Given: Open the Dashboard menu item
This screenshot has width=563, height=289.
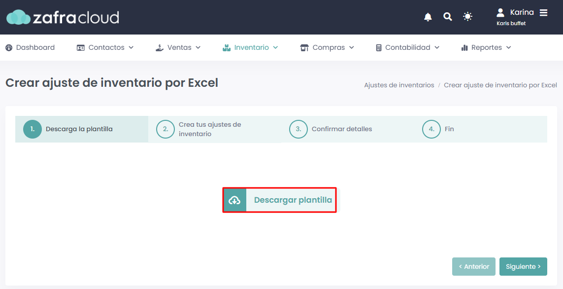Looking at the screenshot, I should click(x=30, y=47).
